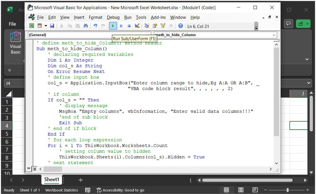Select the Sheet1 tab

click(52, 179)
